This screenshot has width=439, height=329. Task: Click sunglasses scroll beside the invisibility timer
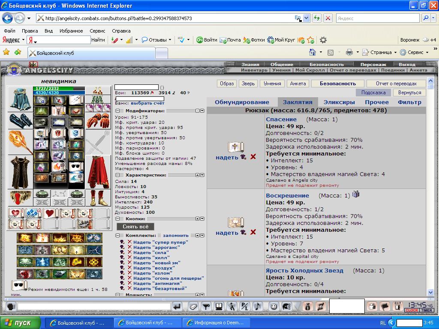click(19, 285)
